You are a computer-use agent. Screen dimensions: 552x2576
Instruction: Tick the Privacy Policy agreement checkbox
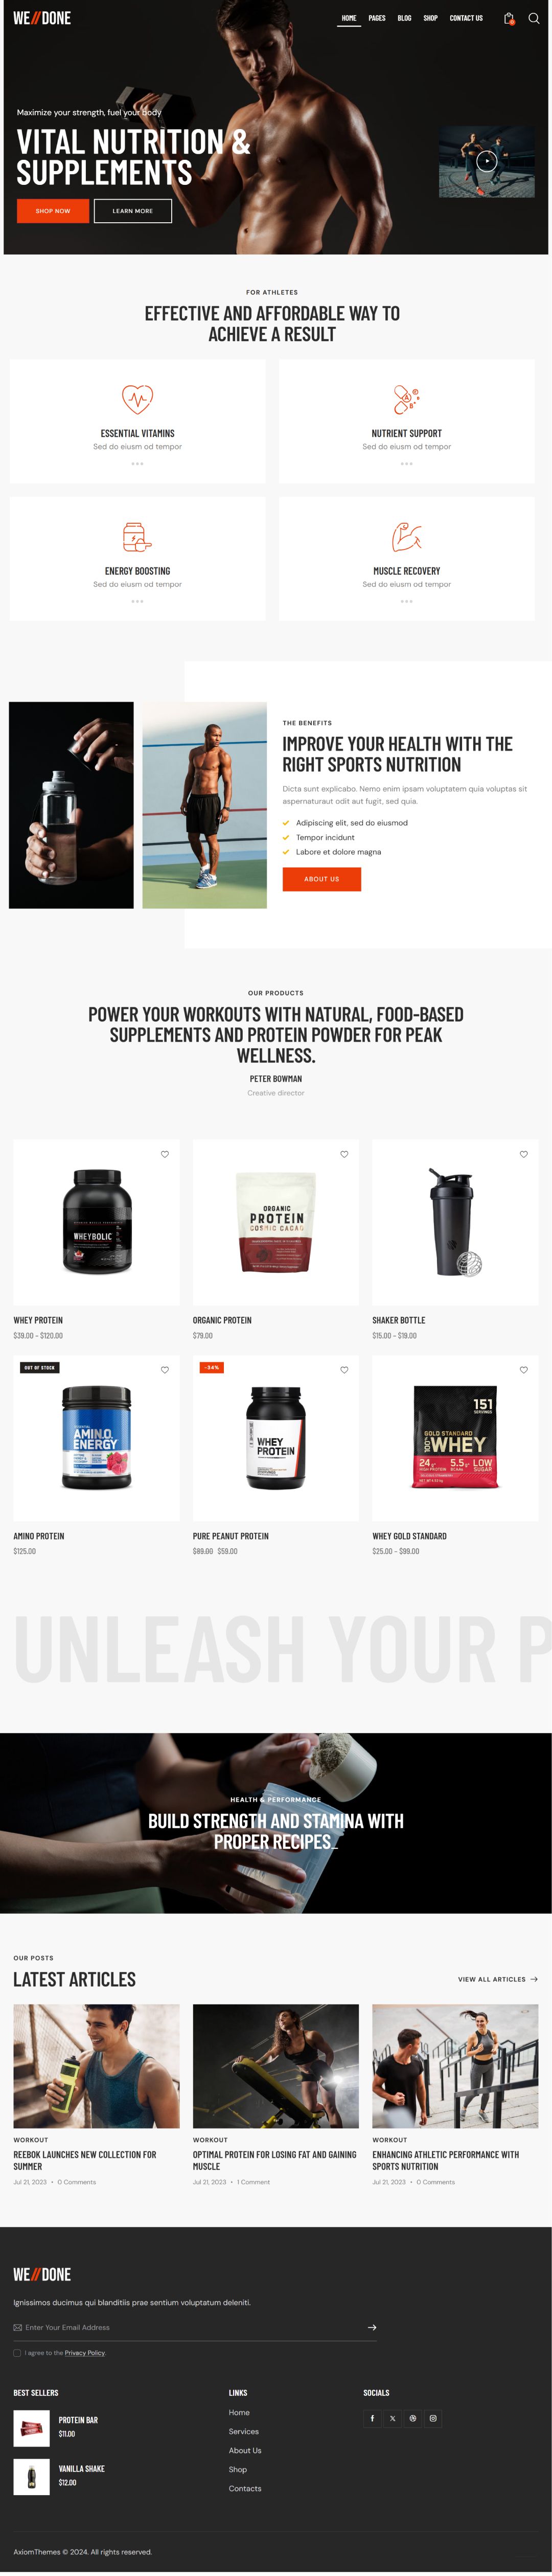(x=17, y=2352)
